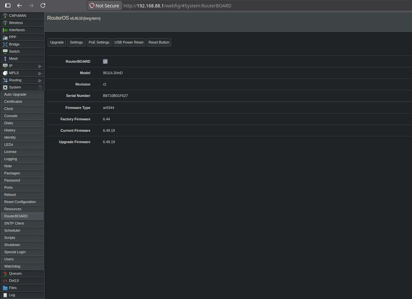Screen dimensions: 412x299
Task: Click the Not Secure shield icon
Action: pos(92,6)
